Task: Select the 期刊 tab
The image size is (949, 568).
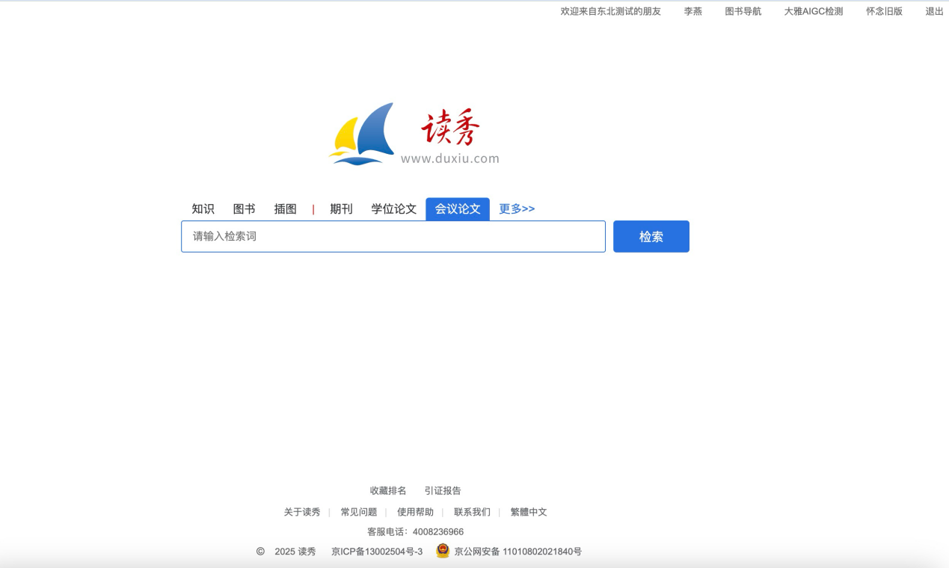Action: [x=341, y=209]
